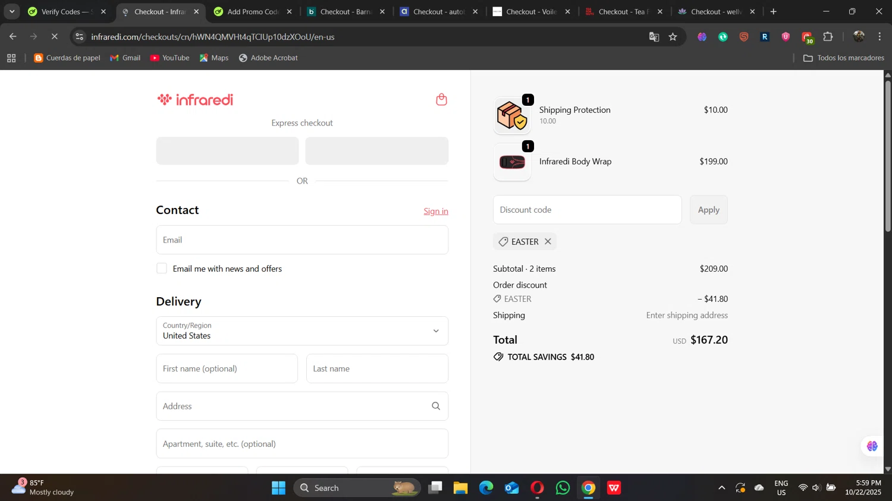Screen dimensions: 892x501
Task: Expand the Country/Region dropdown
Action: coord(302,331)
